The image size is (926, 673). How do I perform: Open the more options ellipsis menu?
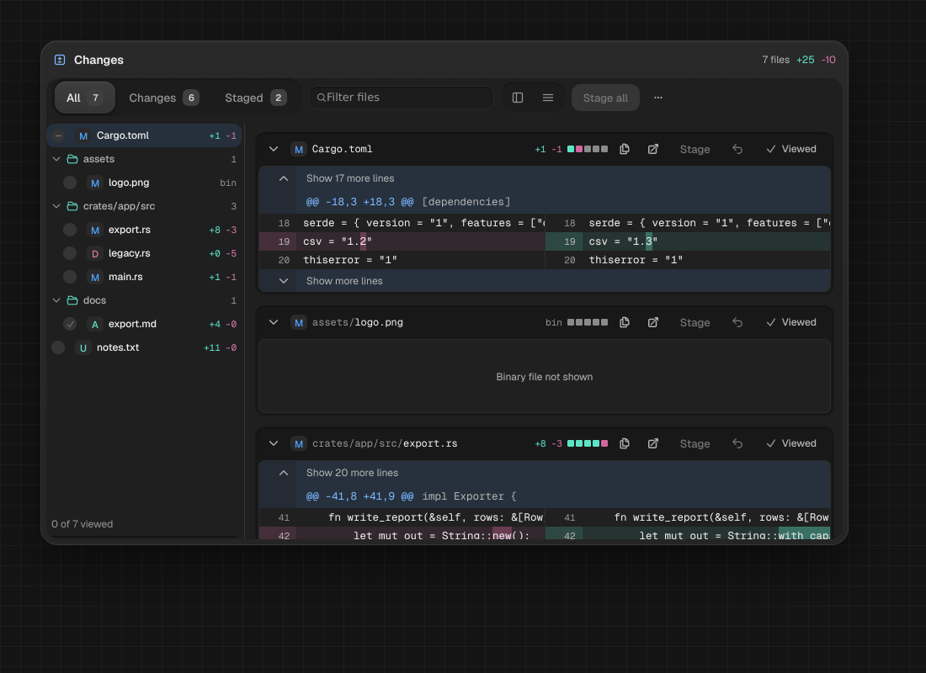click(x=658, y=98)
